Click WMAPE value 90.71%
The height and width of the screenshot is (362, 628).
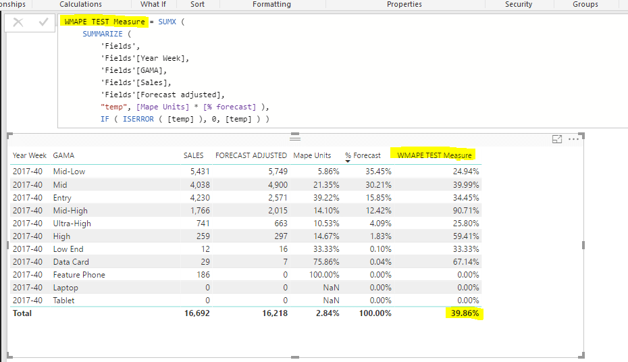click(466, 211)
